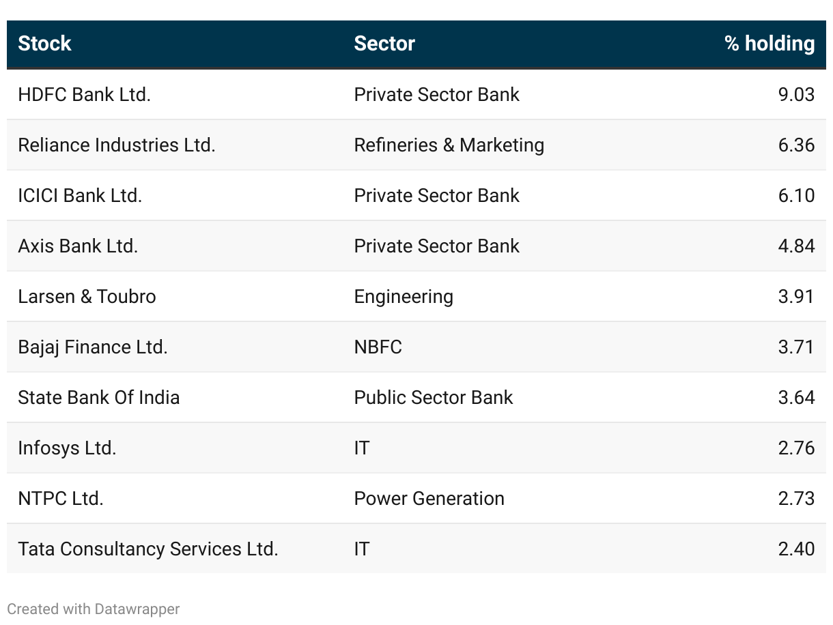The height and width of the screenshot is (625, 833).
Task: Select the Larsen & Toubro stock name
Action: coord(87,296)
